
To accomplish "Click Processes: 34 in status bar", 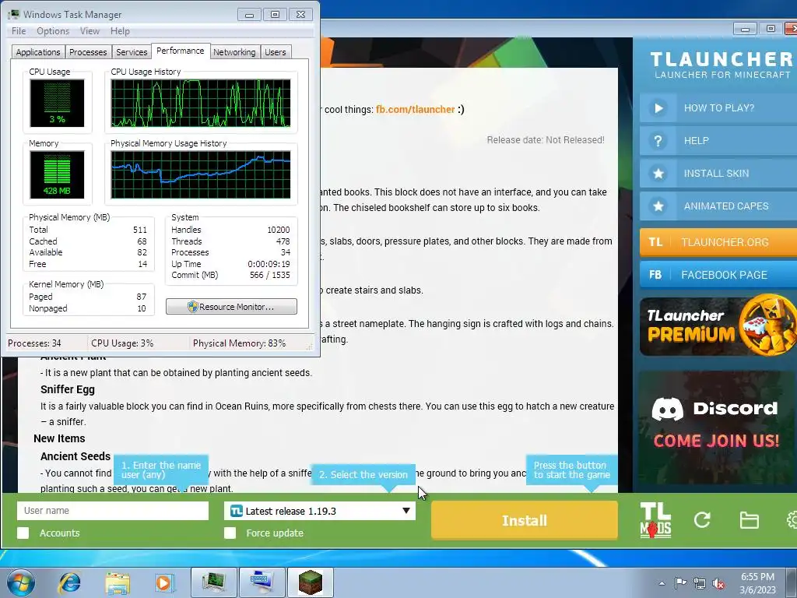I will [34, 343].
